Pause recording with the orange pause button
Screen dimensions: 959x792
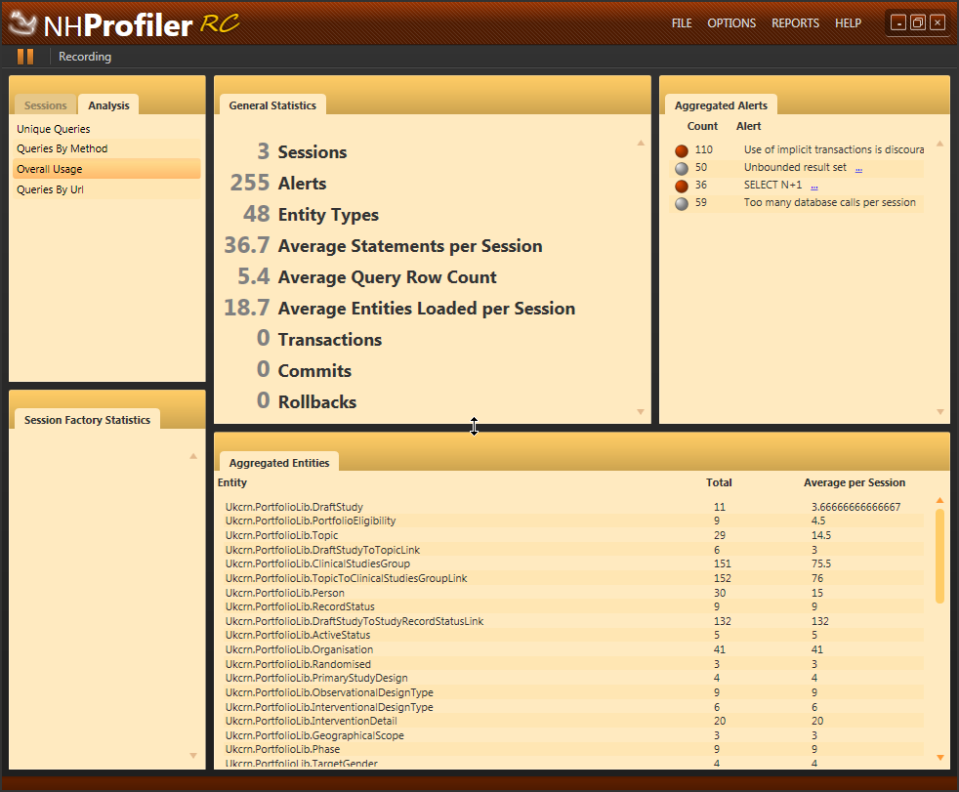pyautogui.click(x=25, y=57)
